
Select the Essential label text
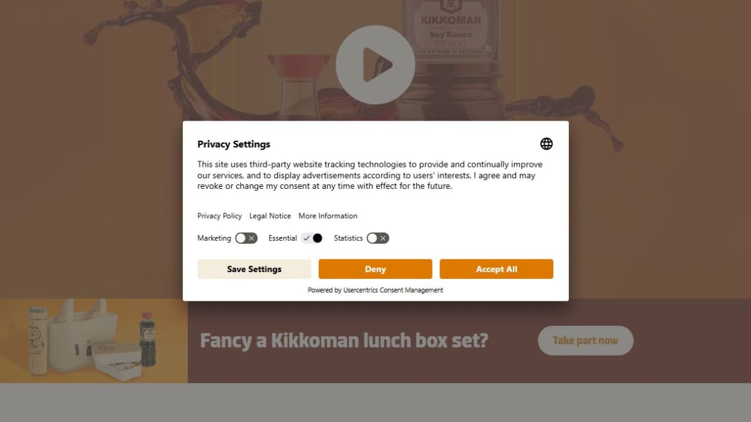(x=283, y=238)
